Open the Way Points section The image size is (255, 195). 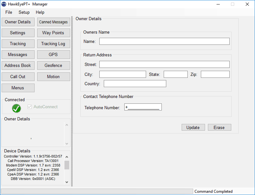[x=53, y=33]
